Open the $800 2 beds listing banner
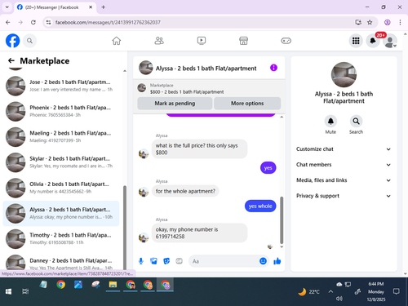This screenshot has height=306, width=408. coord(209,89)
